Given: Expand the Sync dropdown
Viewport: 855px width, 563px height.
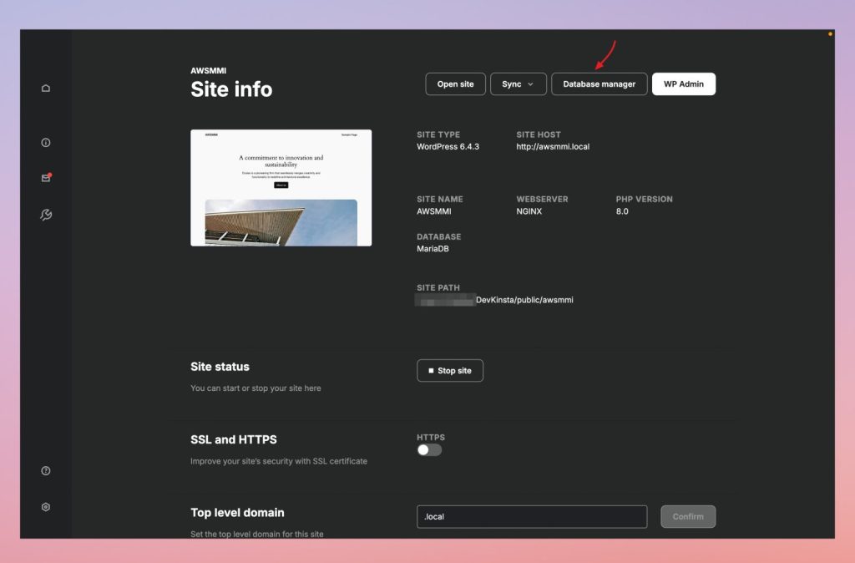Looking at the screenshot, I should [x=518, y=84].
